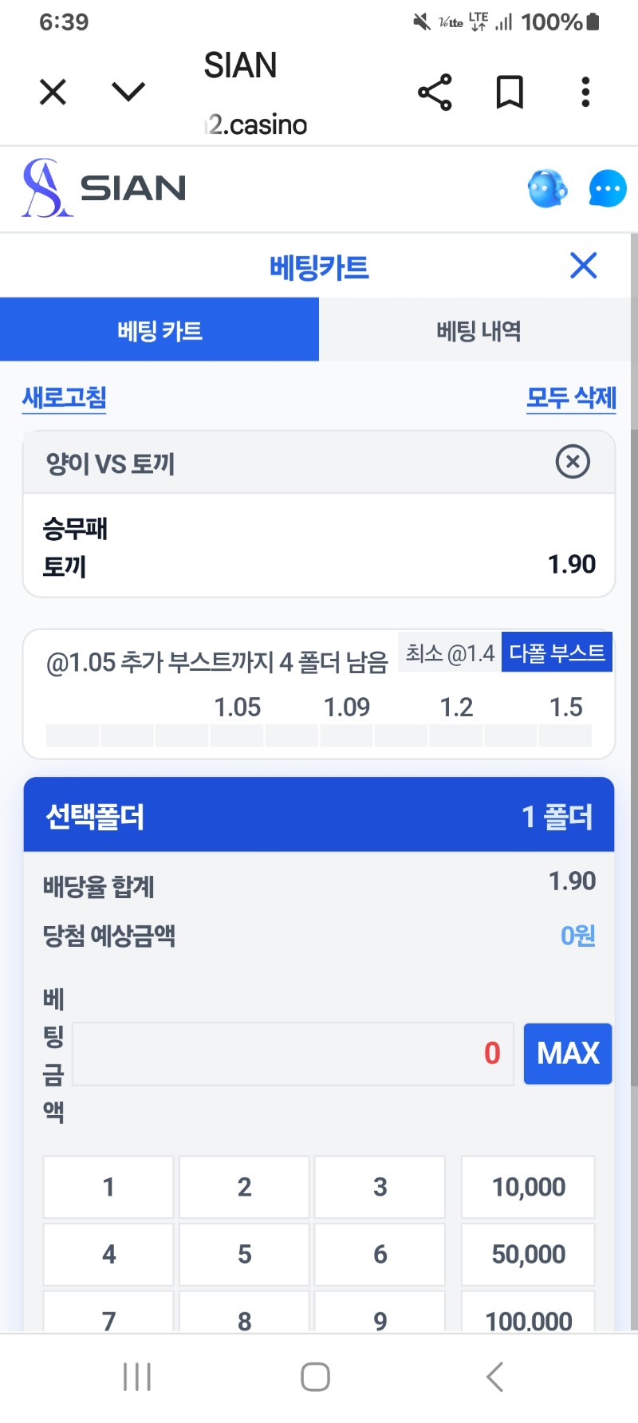Open the chat bubble icon
The height and width of the screenshot is (1423, 638).
coord(607,189)
